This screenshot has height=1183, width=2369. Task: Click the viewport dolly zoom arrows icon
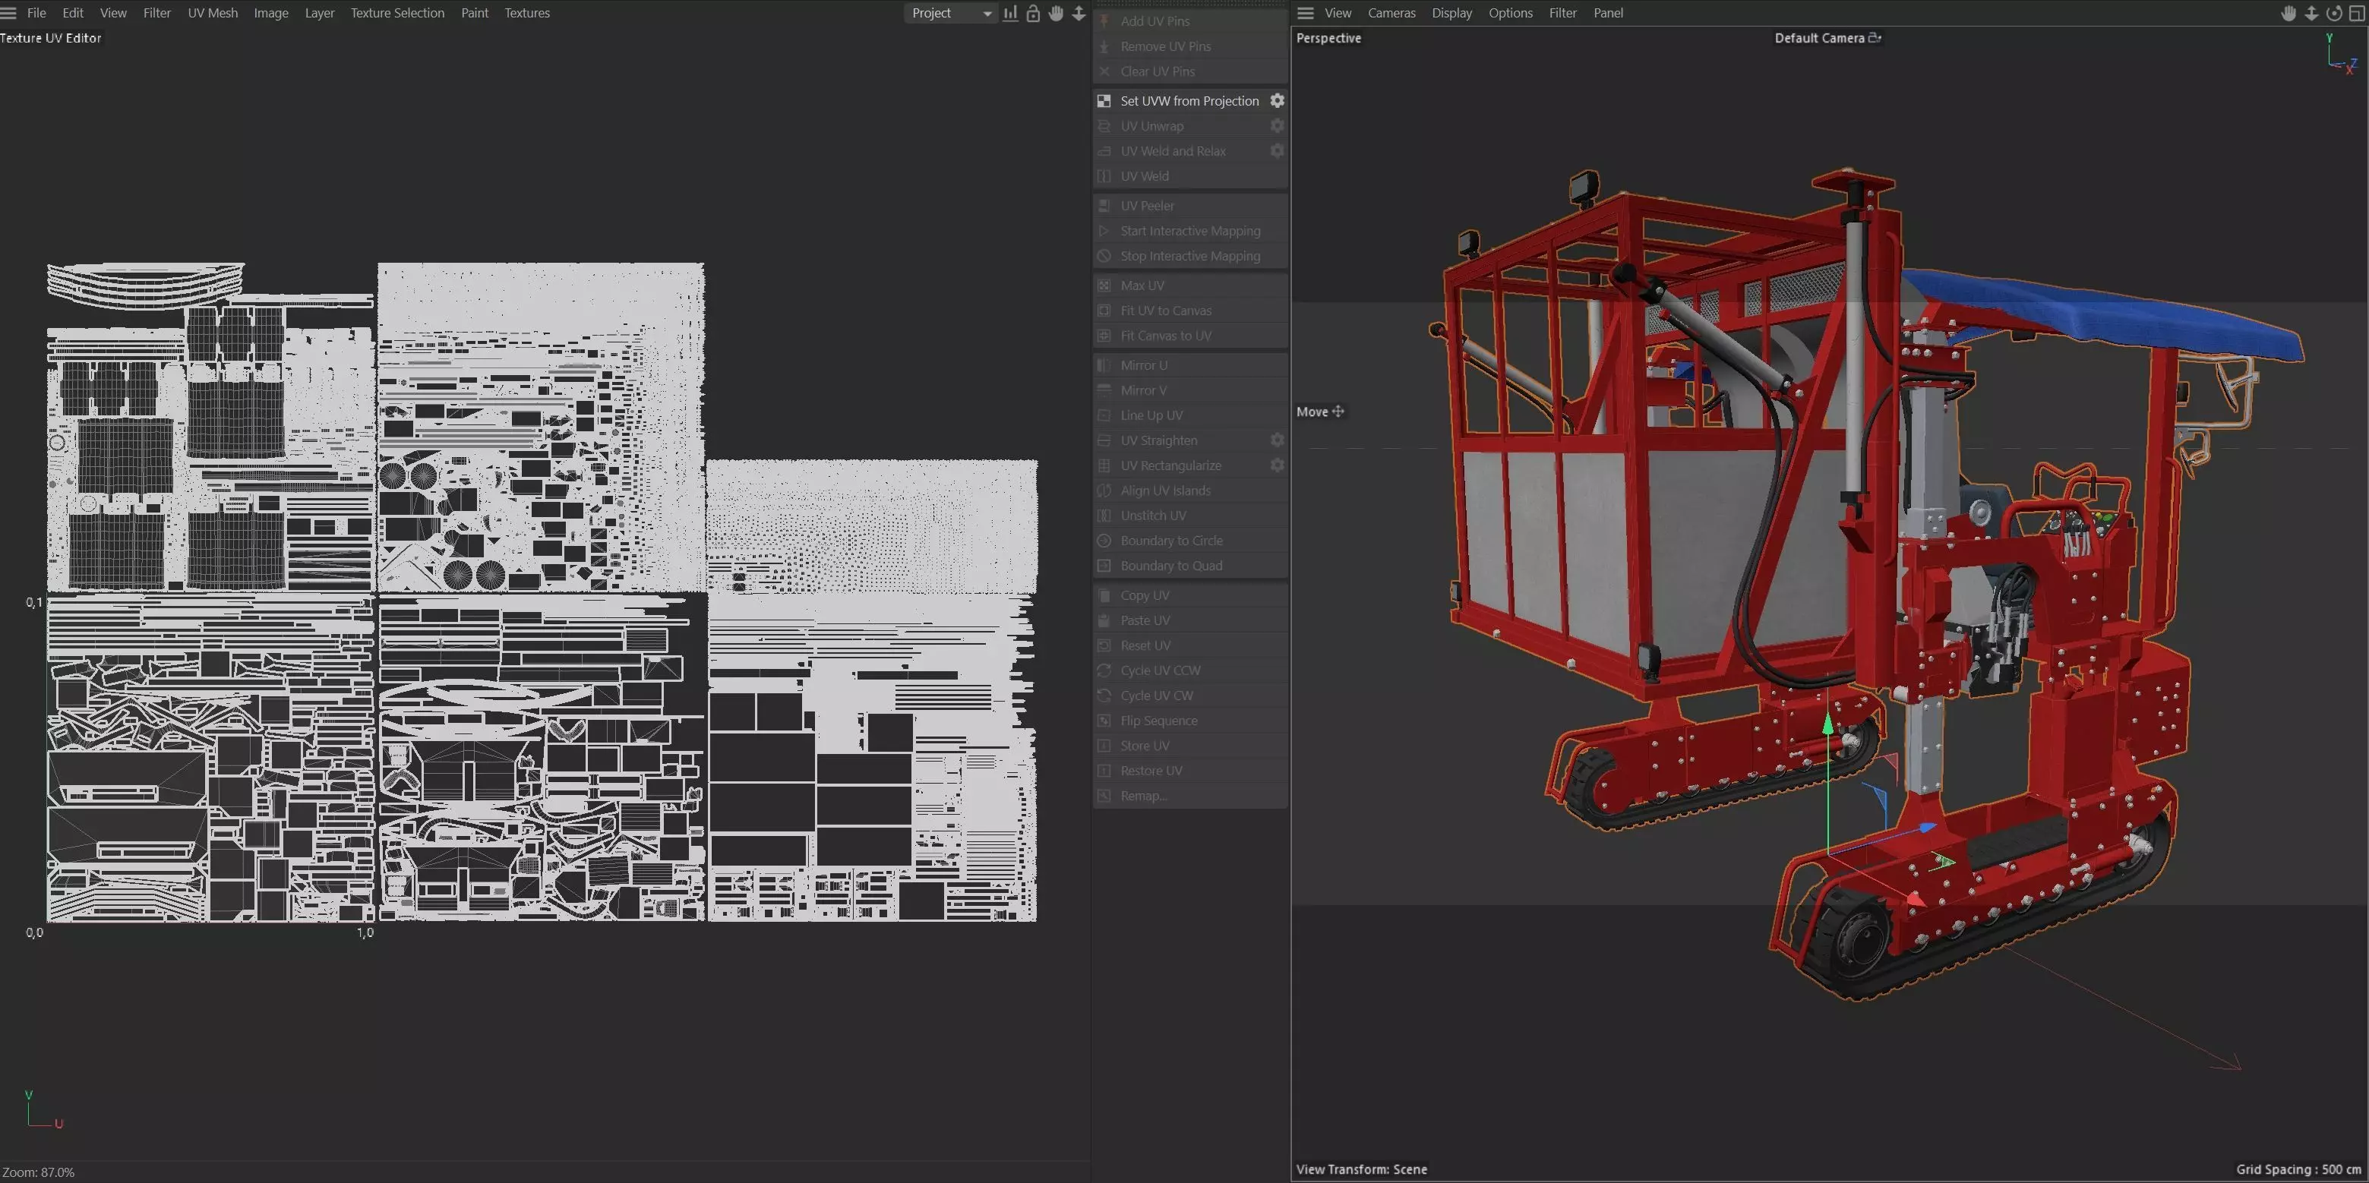click(2311, 13)
